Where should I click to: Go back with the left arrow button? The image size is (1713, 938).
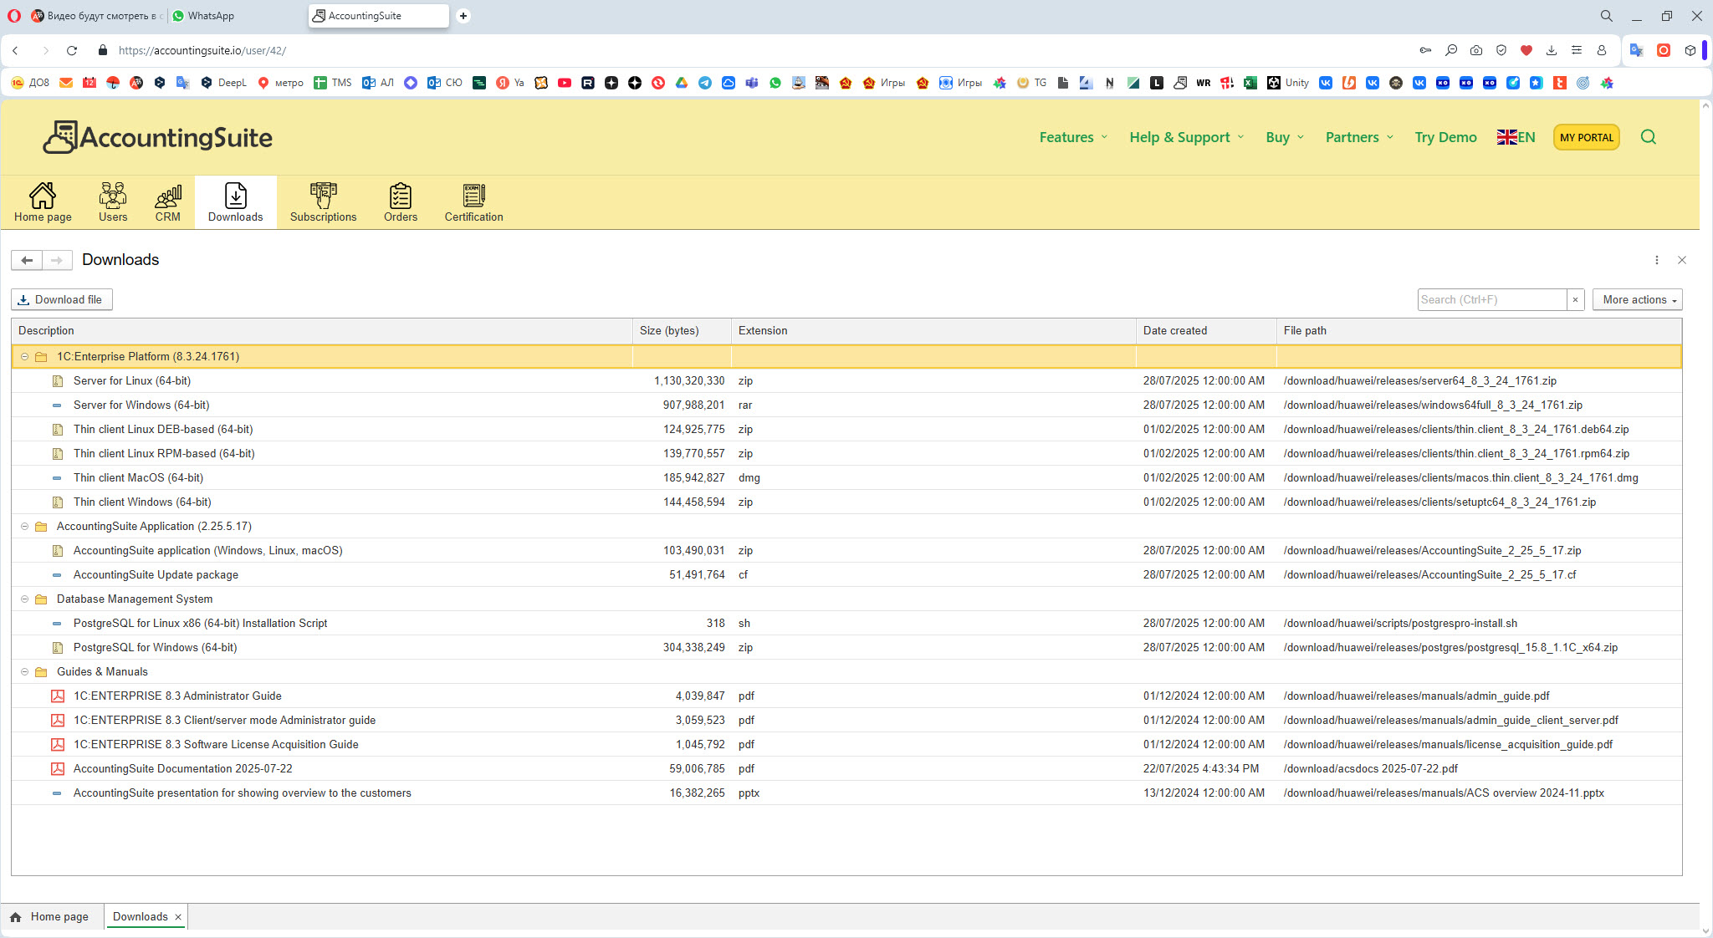[27, 260]
